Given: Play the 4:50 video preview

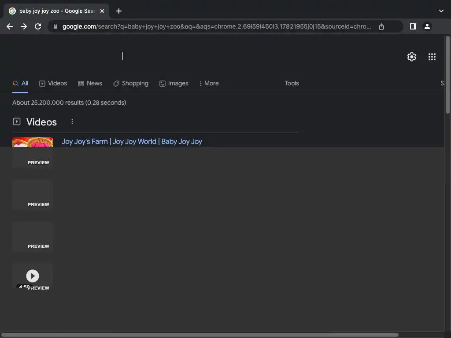Looking at the screenshot, I should tap(33, 276).
